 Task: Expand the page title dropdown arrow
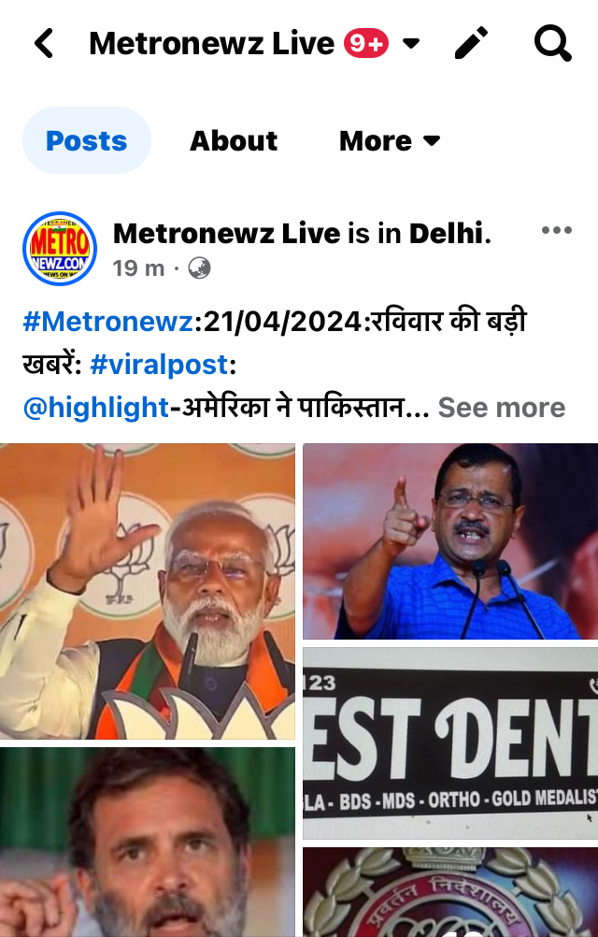point(411,44)
